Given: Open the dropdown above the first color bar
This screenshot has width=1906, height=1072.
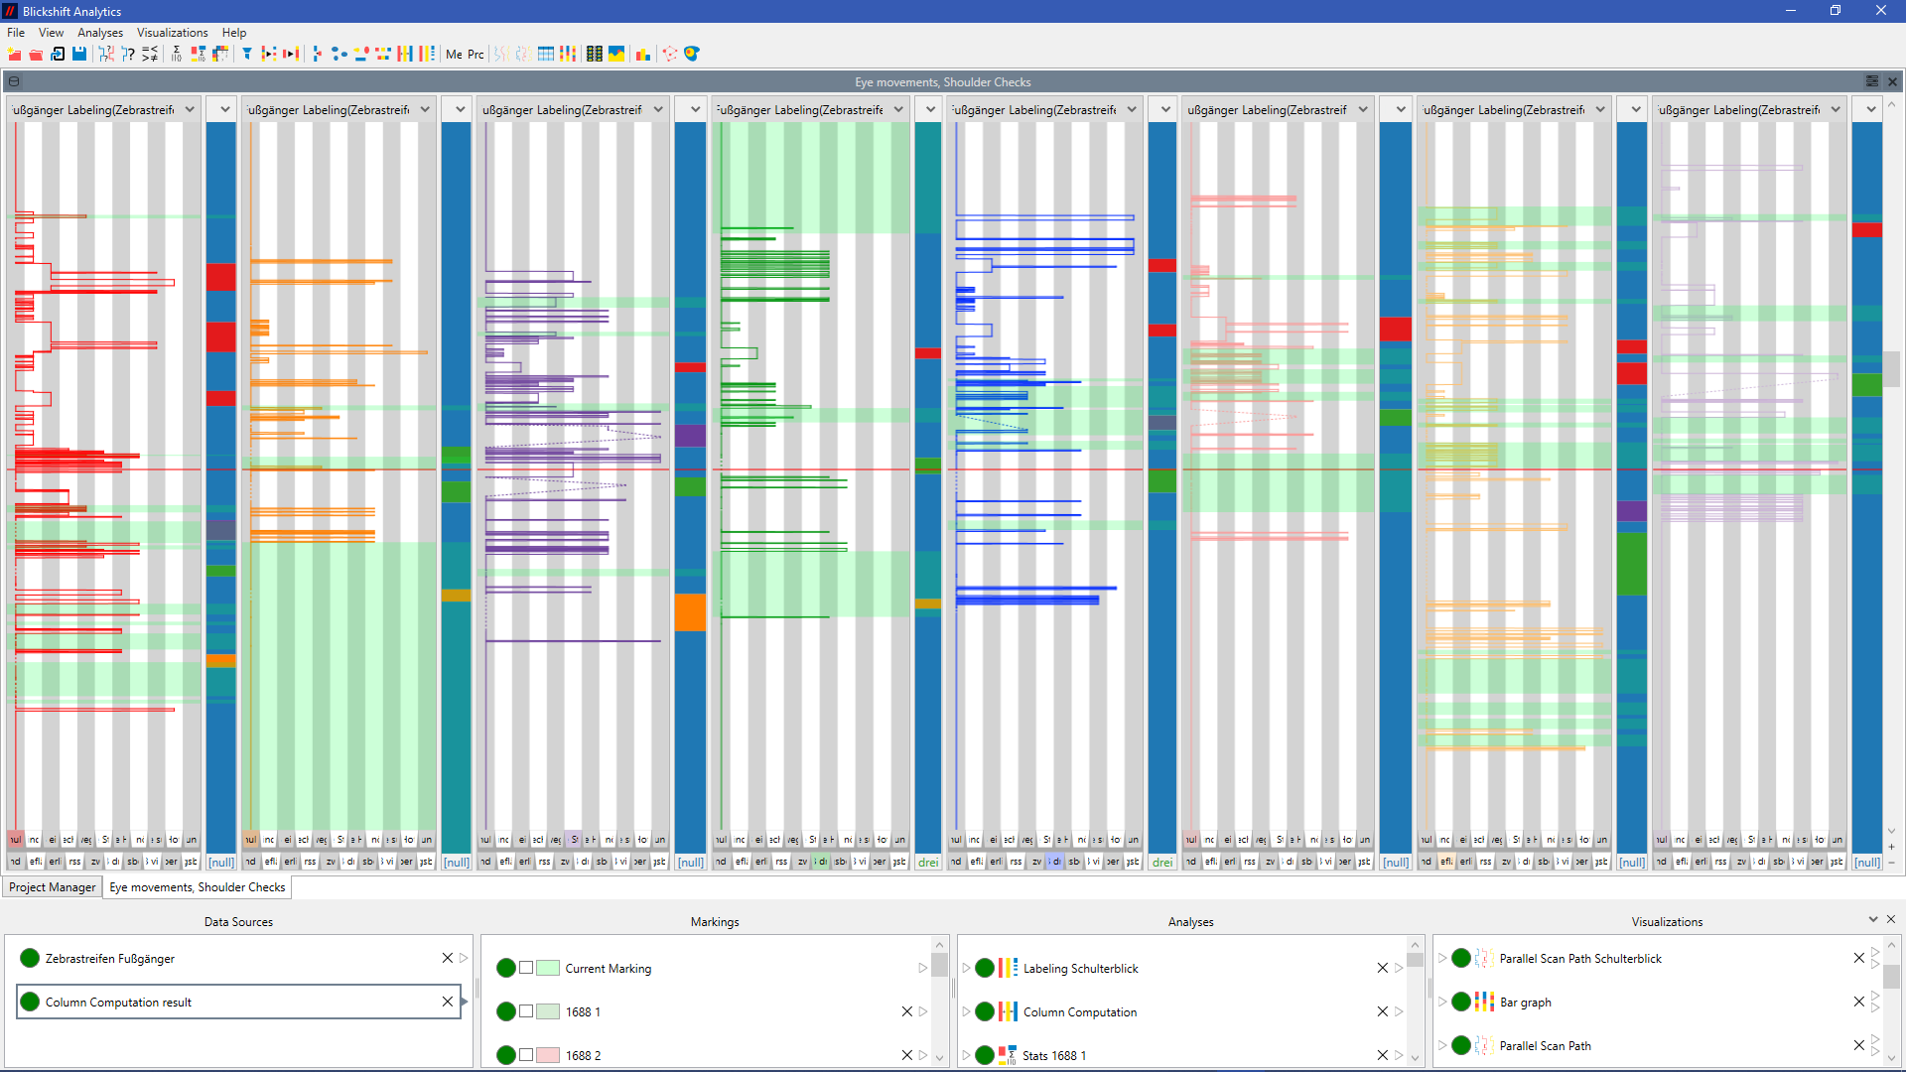Looking at the screenshot, I should coord(225,110).
